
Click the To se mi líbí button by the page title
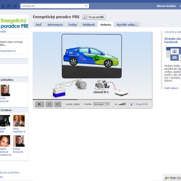(x=94, y=17)
